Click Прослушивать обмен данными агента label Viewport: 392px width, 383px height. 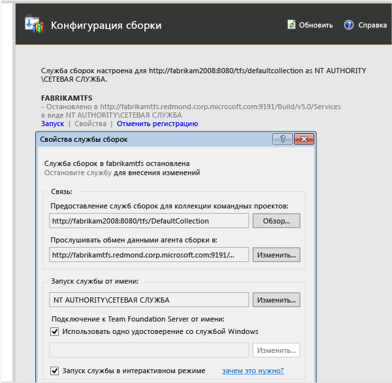(x=134, y=241)
